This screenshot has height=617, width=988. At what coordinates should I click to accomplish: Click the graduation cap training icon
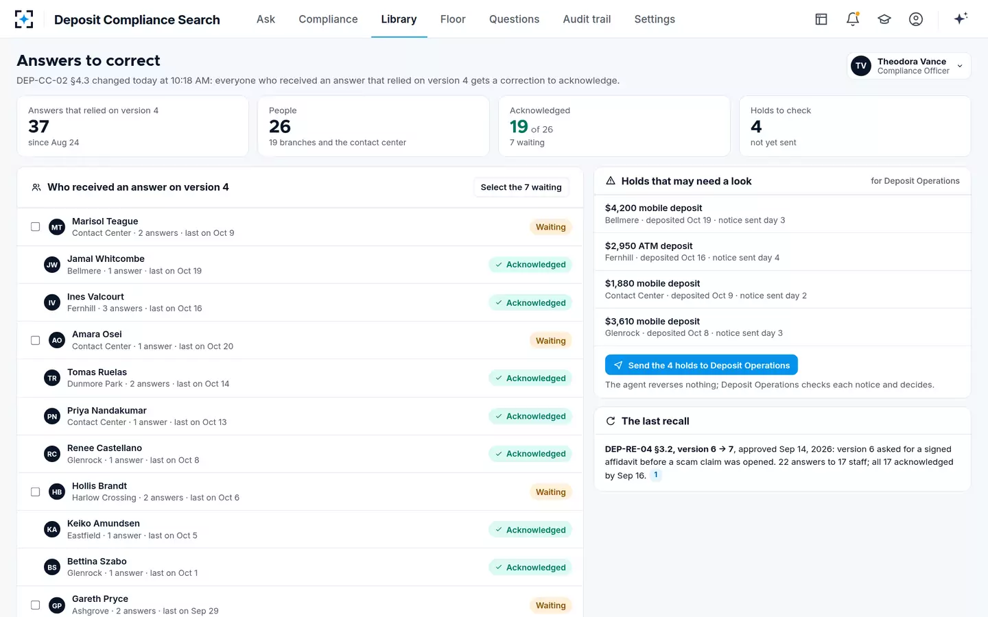tap(884, 19)
